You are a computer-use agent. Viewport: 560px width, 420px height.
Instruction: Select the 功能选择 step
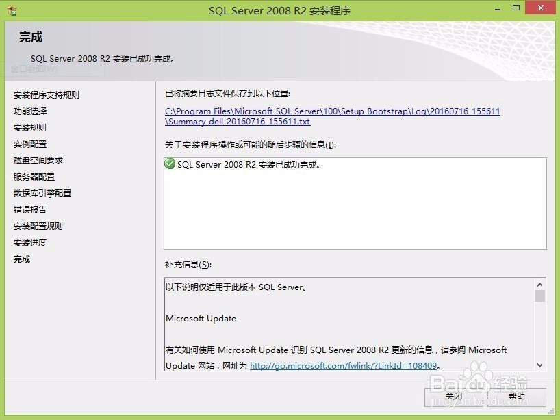(x=30, y=111)
